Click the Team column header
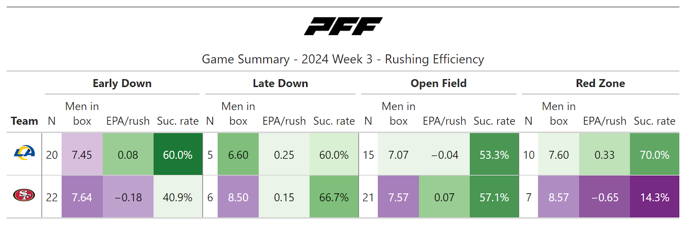Image resolution: width=686 pixels, height=225 pixels. 24,121
